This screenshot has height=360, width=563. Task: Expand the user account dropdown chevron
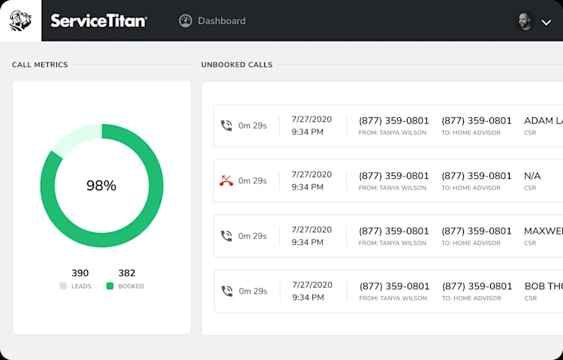pyautogui.click(x=546, y=23)
